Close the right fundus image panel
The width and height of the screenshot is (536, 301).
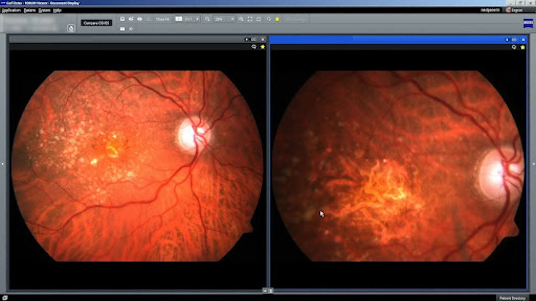(523, 39)
